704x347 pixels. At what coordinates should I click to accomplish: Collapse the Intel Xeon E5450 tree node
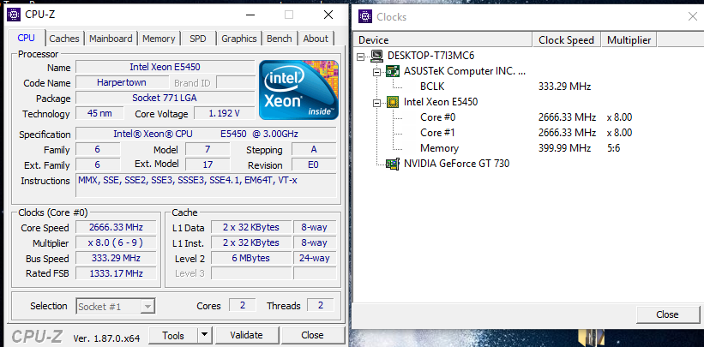pos(376,102)
